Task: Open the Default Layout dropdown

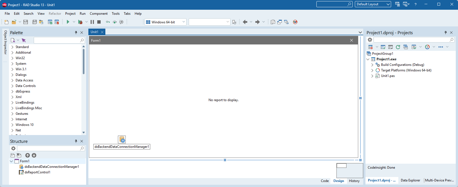Action: click(388, 4)
